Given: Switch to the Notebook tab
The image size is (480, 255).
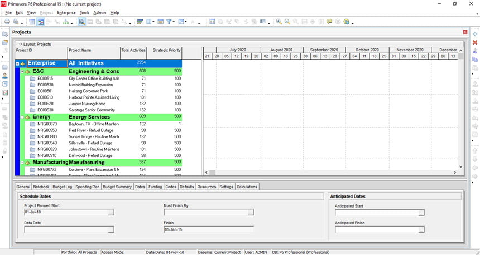Looking at the screenshot, I should point(41,187).
